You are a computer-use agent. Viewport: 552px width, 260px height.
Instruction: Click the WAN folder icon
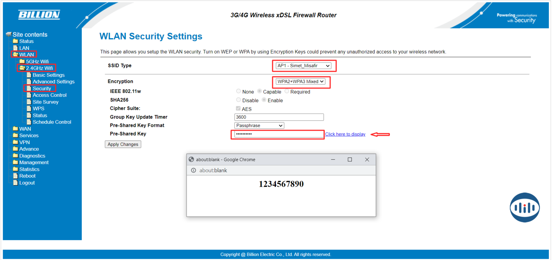point(15,129)
